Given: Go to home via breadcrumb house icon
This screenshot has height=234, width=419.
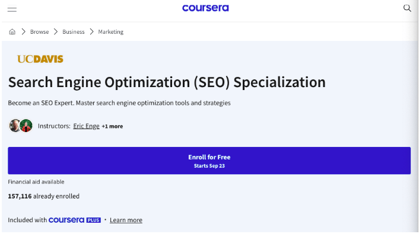Looking at the screenshot, I should (12, 32).
